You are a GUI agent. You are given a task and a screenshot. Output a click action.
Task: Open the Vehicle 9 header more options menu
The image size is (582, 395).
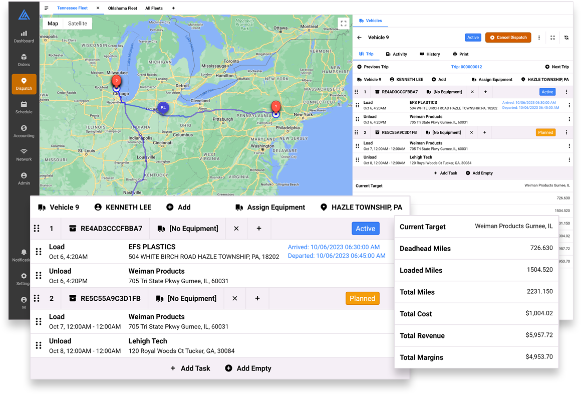539,38
